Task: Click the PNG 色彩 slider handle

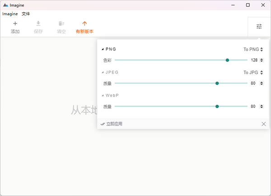Action: pos(228,60)
